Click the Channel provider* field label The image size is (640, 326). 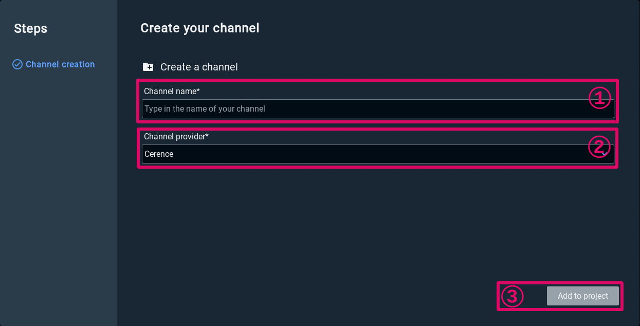[x=175, y=137]
